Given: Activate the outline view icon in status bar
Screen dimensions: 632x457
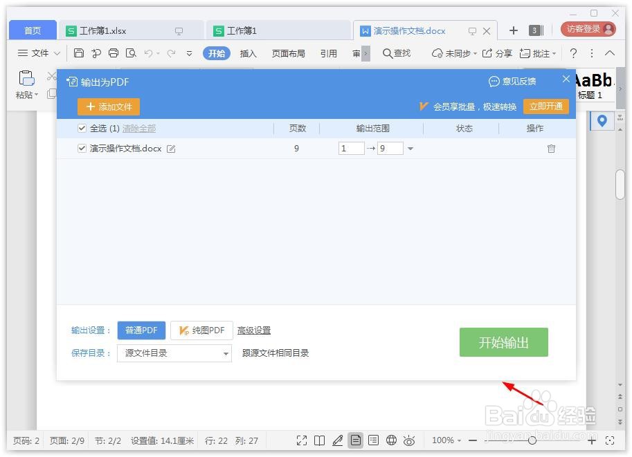Looking at the screenshot, I should click(x=373, y=440).
